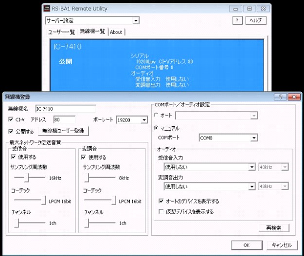304x256 pixels.
Task: Click the 19200bps text in the radio entry
Action: 145,62
